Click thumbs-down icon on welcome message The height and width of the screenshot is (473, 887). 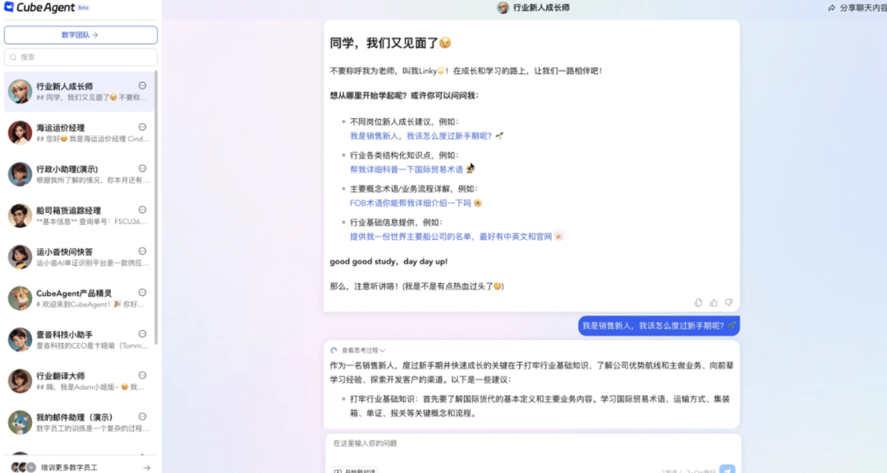tap(728, 303)
